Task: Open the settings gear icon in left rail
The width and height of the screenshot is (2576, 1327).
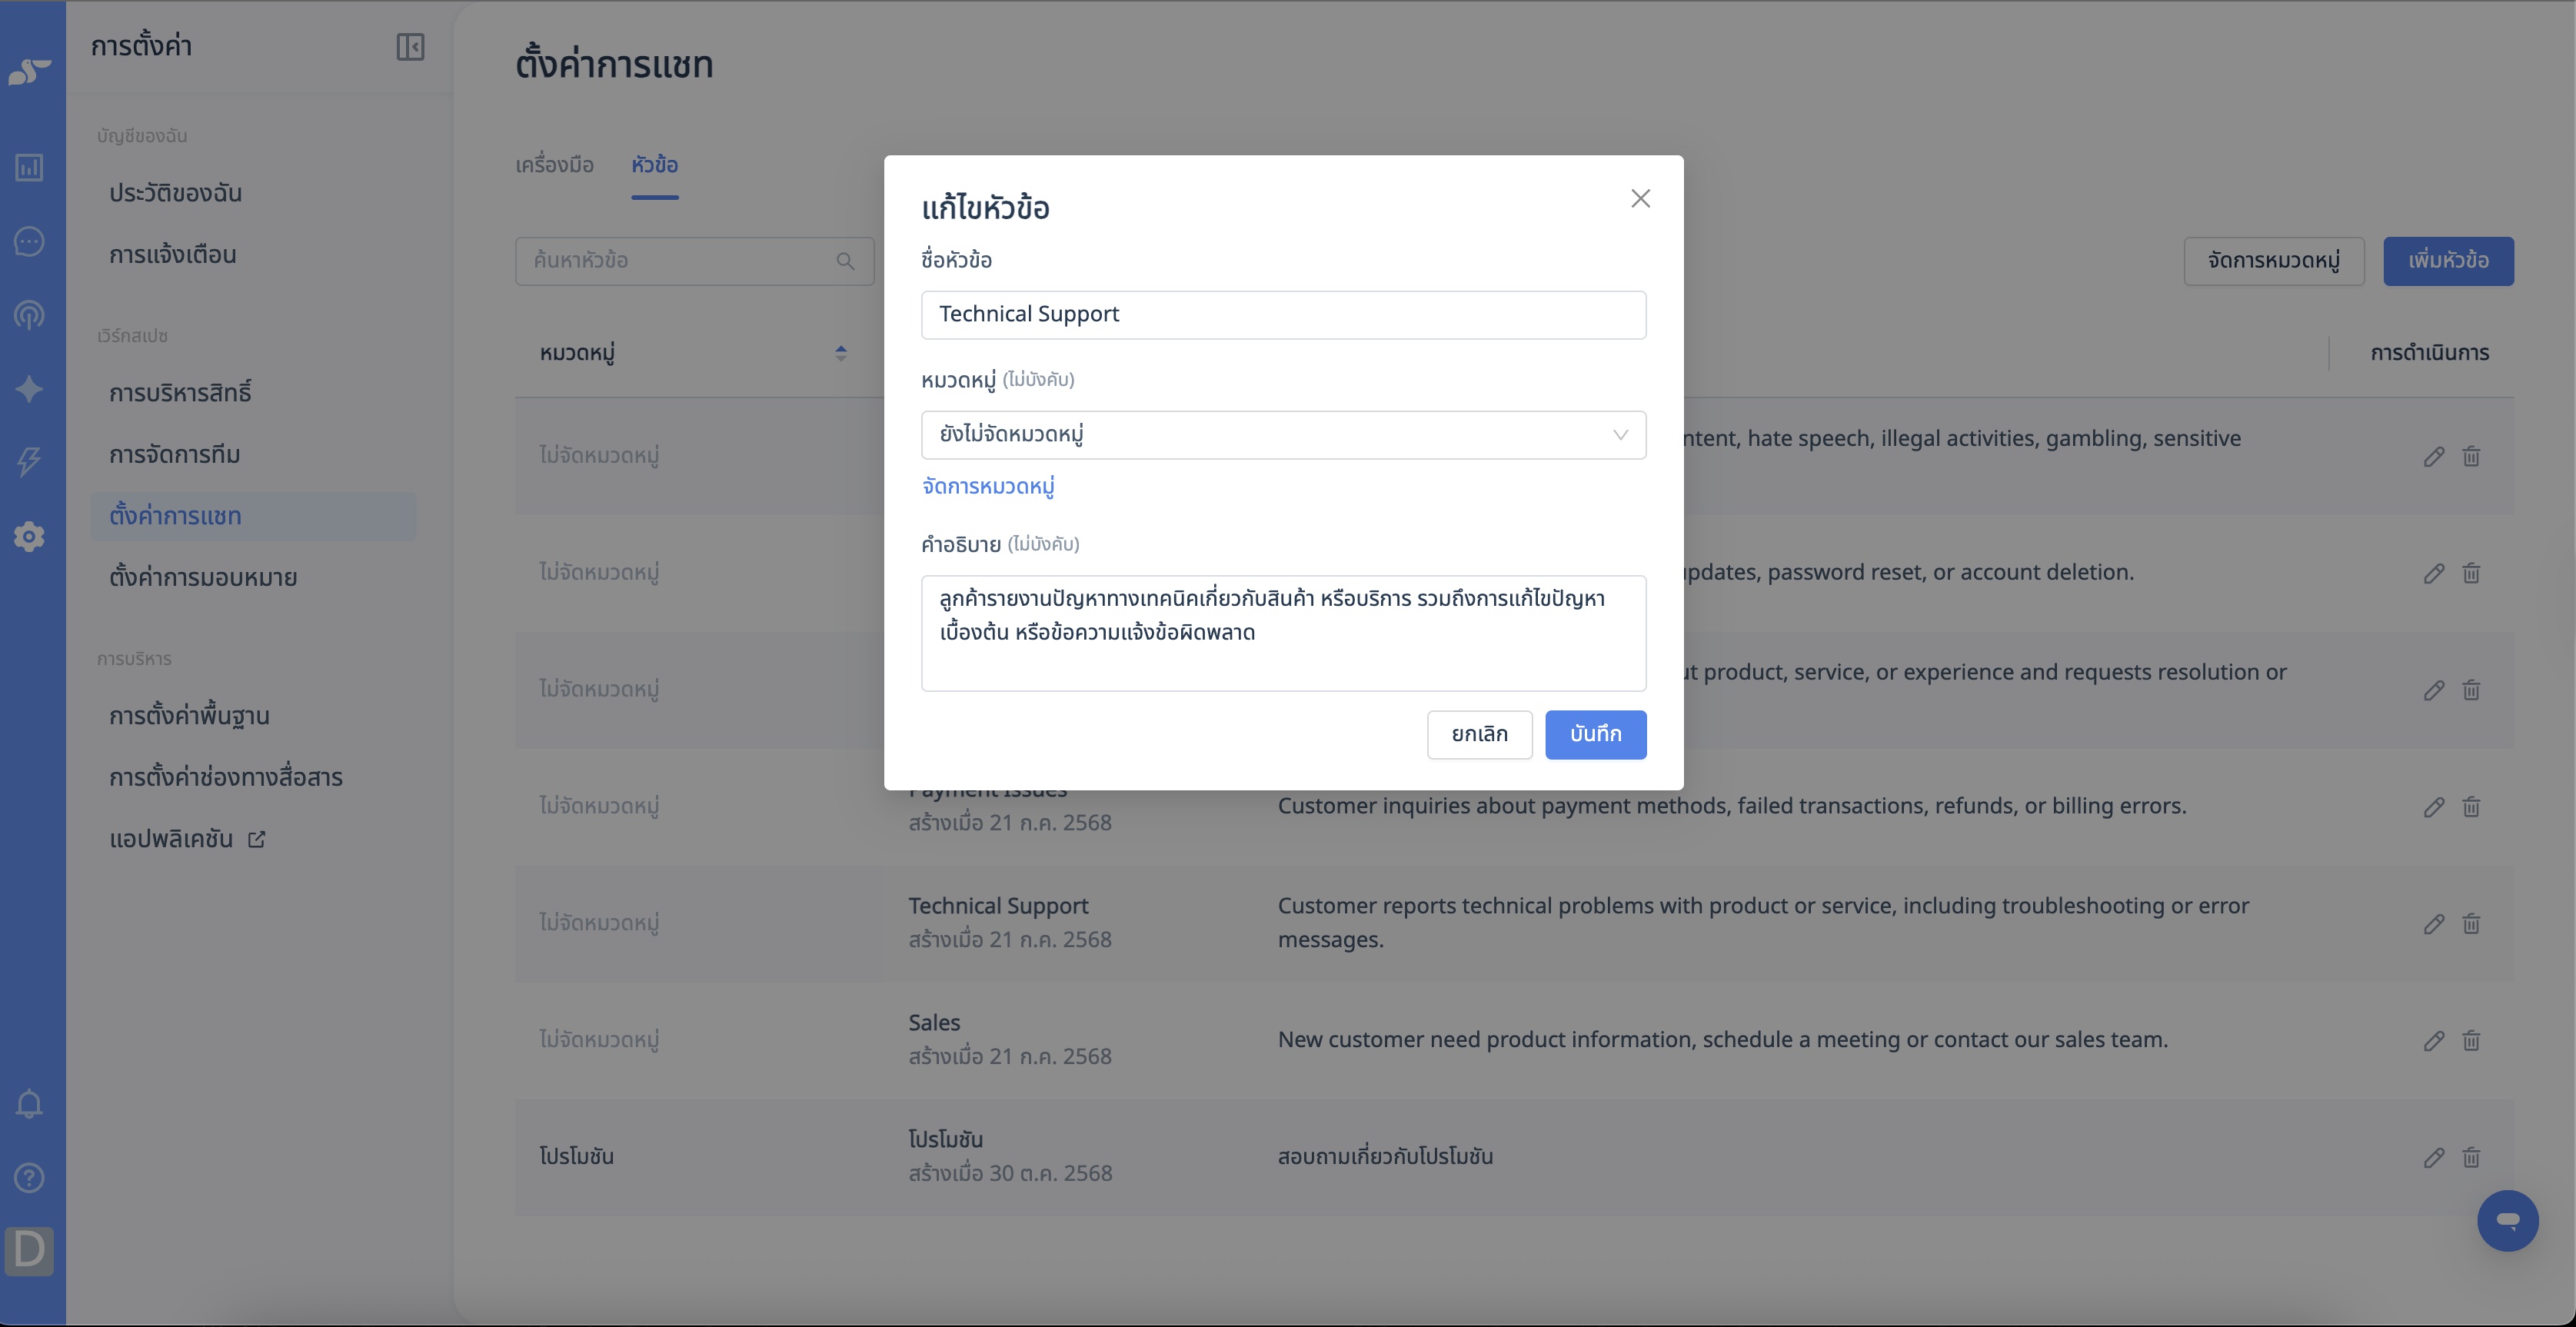Action: pyautogui.click(x=29, y=537)
